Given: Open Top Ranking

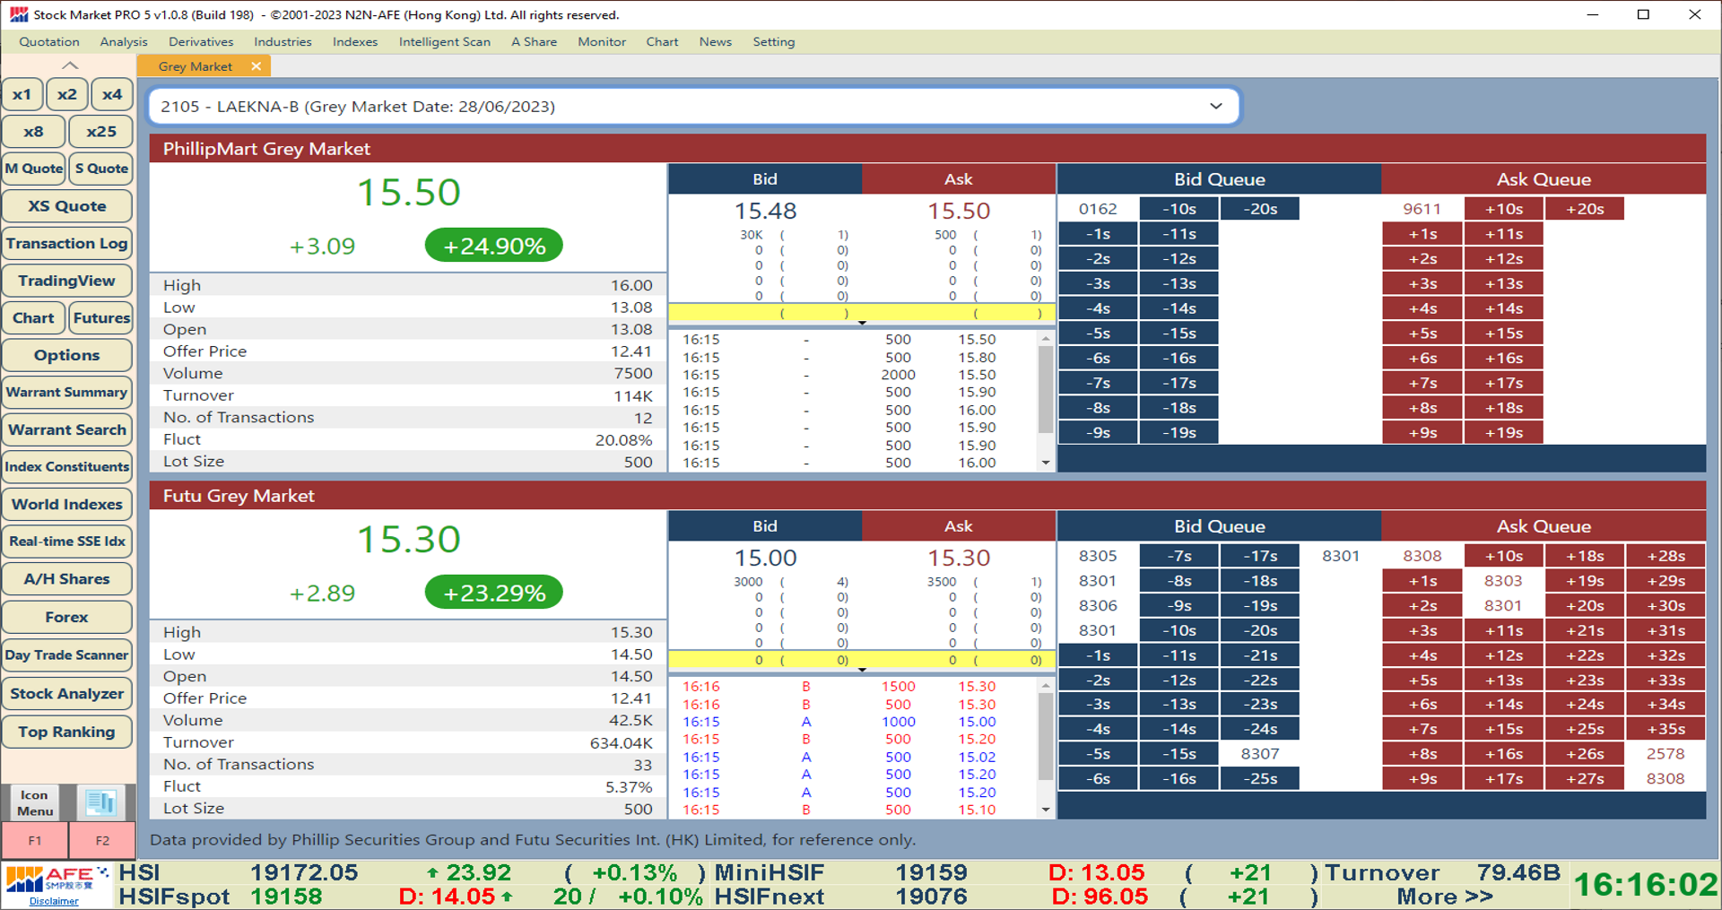Looking at the screenshot, I should (67, 732).
